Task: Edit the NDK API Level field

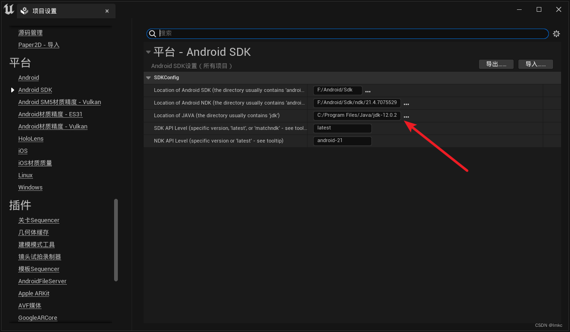Action: tap(342, 141)
